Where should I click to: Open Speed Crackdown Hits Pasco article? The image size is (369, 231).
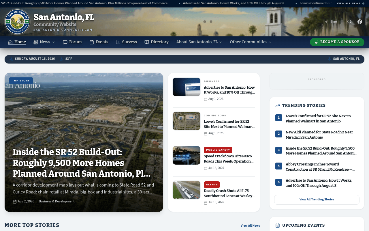pyautogui.click(x=229, y=159)
